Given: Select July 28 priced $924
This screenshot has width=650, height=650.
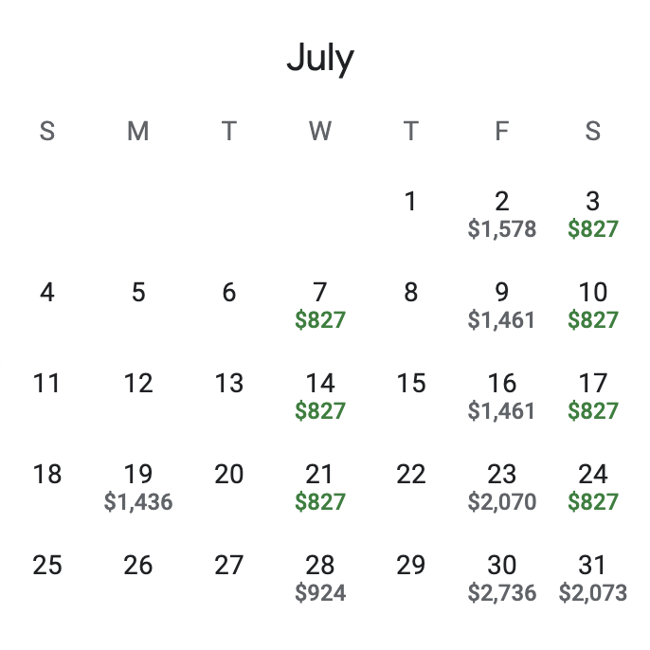Looking at the screenshot, I should point(320,578).
